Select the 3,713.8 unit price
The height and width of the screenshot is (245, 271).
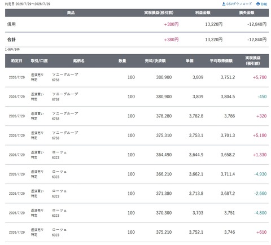pyautogui.click(x=196, y=194)
